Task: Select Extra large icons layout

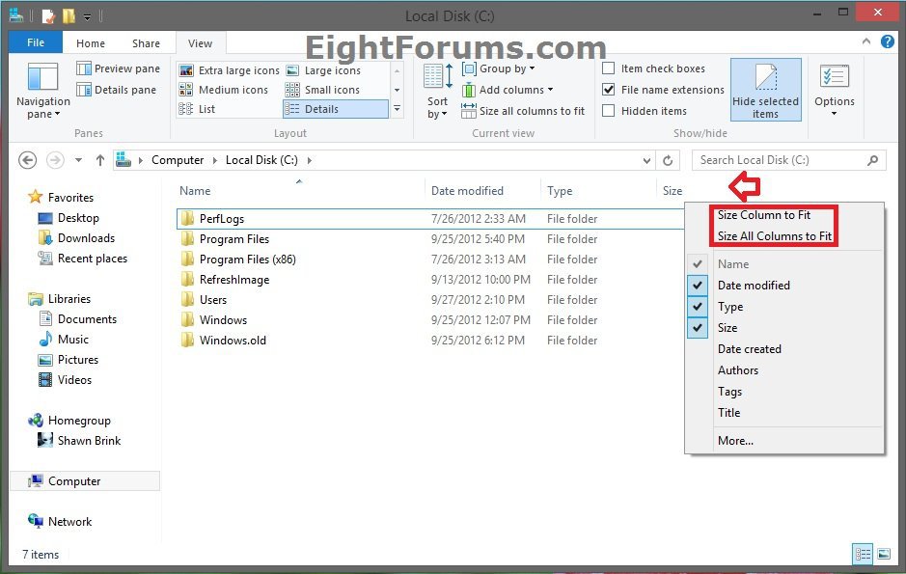Action: tap(185, 70)
